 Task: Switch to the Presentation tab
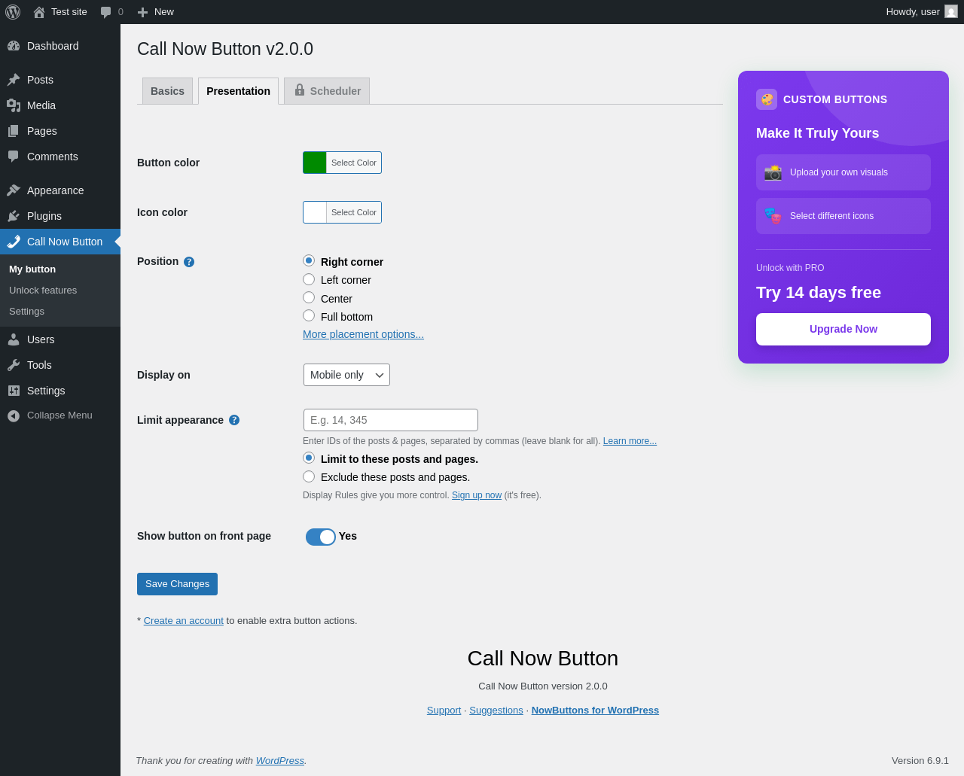[x=238, y=91]
